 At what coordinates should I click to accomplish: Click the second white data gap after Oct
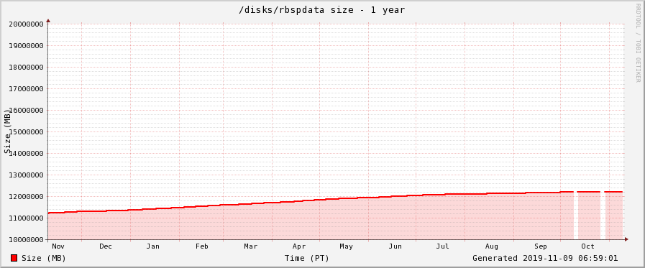(x=603, y=216)
